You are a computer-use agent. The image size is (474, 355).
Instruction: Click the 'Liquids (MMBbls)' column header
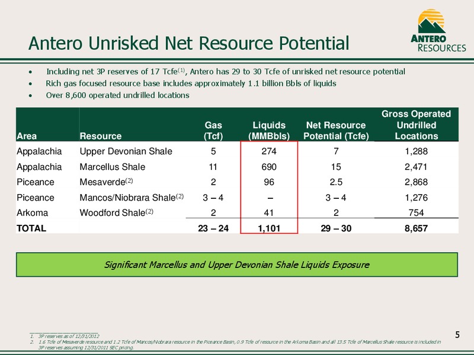(269, 131)
